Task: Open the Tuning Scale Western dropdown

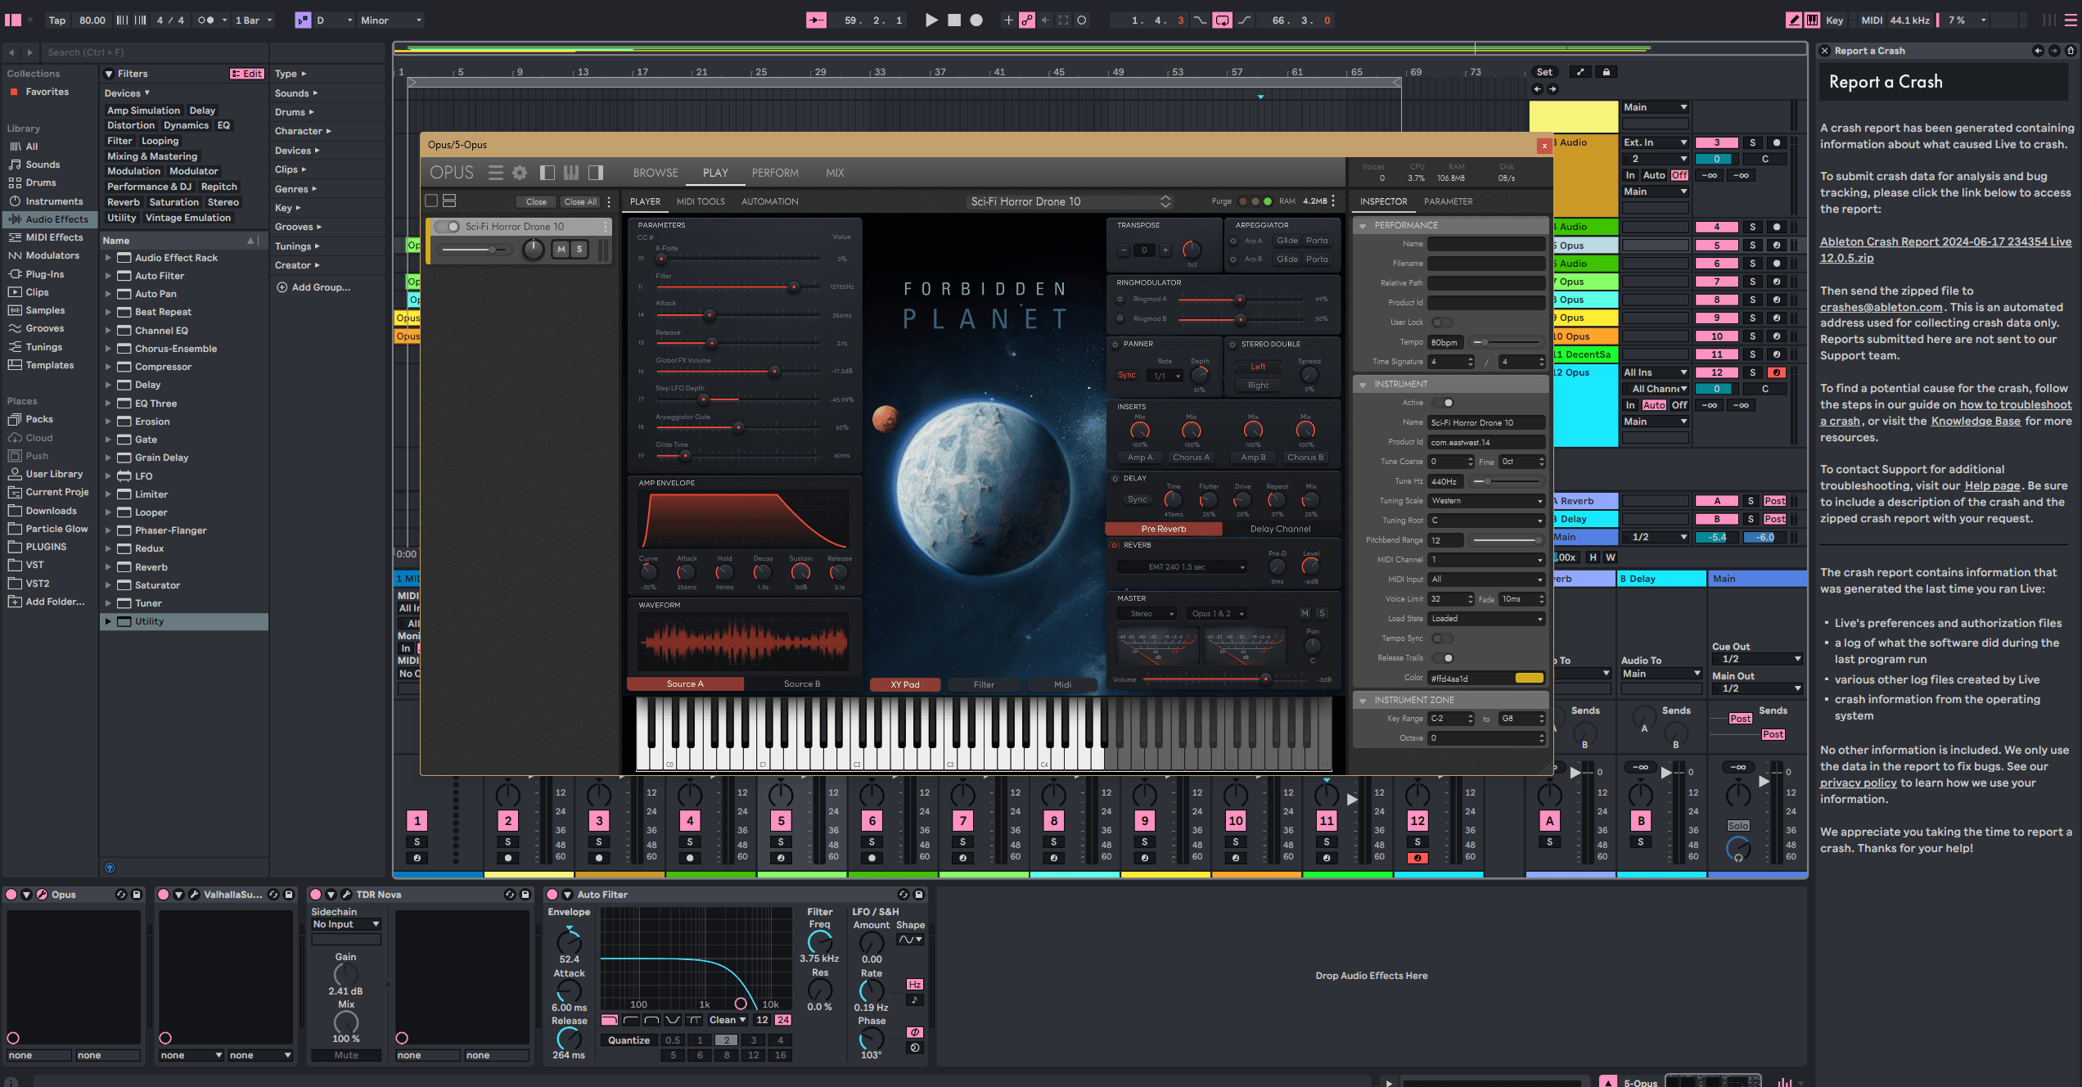Action: (x=1485, y=501)
